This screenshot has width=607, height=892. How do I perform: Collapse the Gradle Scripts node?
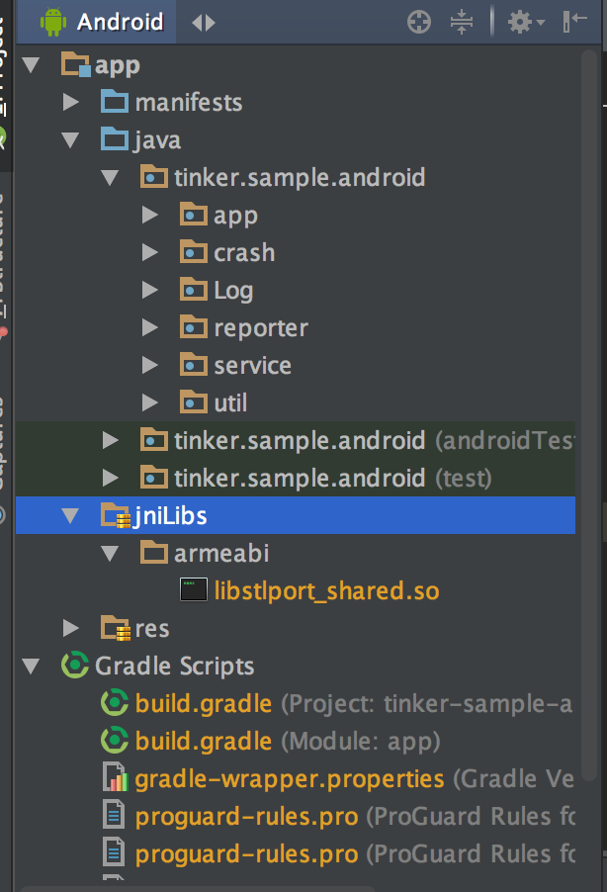(x=31, y=666)
